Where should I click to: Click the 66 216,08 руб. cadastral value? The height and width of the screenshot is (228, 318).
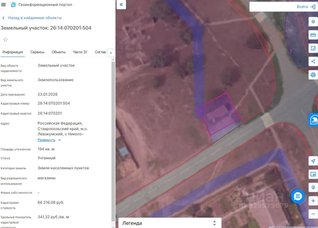(51, 202)
